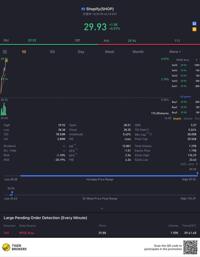The height and width of the screenshot is (257, 200).
Task: Click the last price 29.93 headline
Action: 95,27
